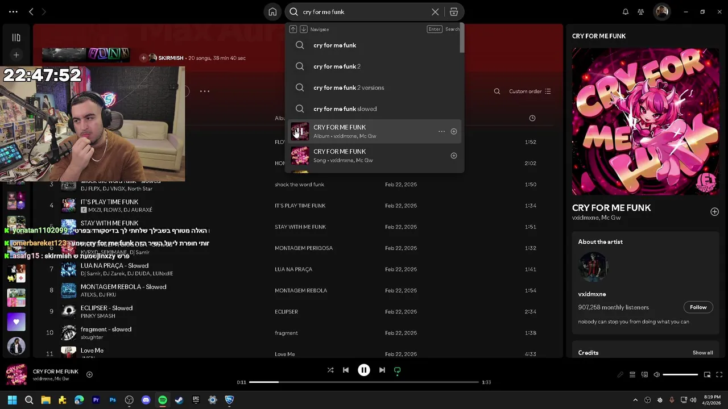Sort by the duration clock column
Image resolution: width=728 pixels, height=409 pixels.
pos(532,118)
